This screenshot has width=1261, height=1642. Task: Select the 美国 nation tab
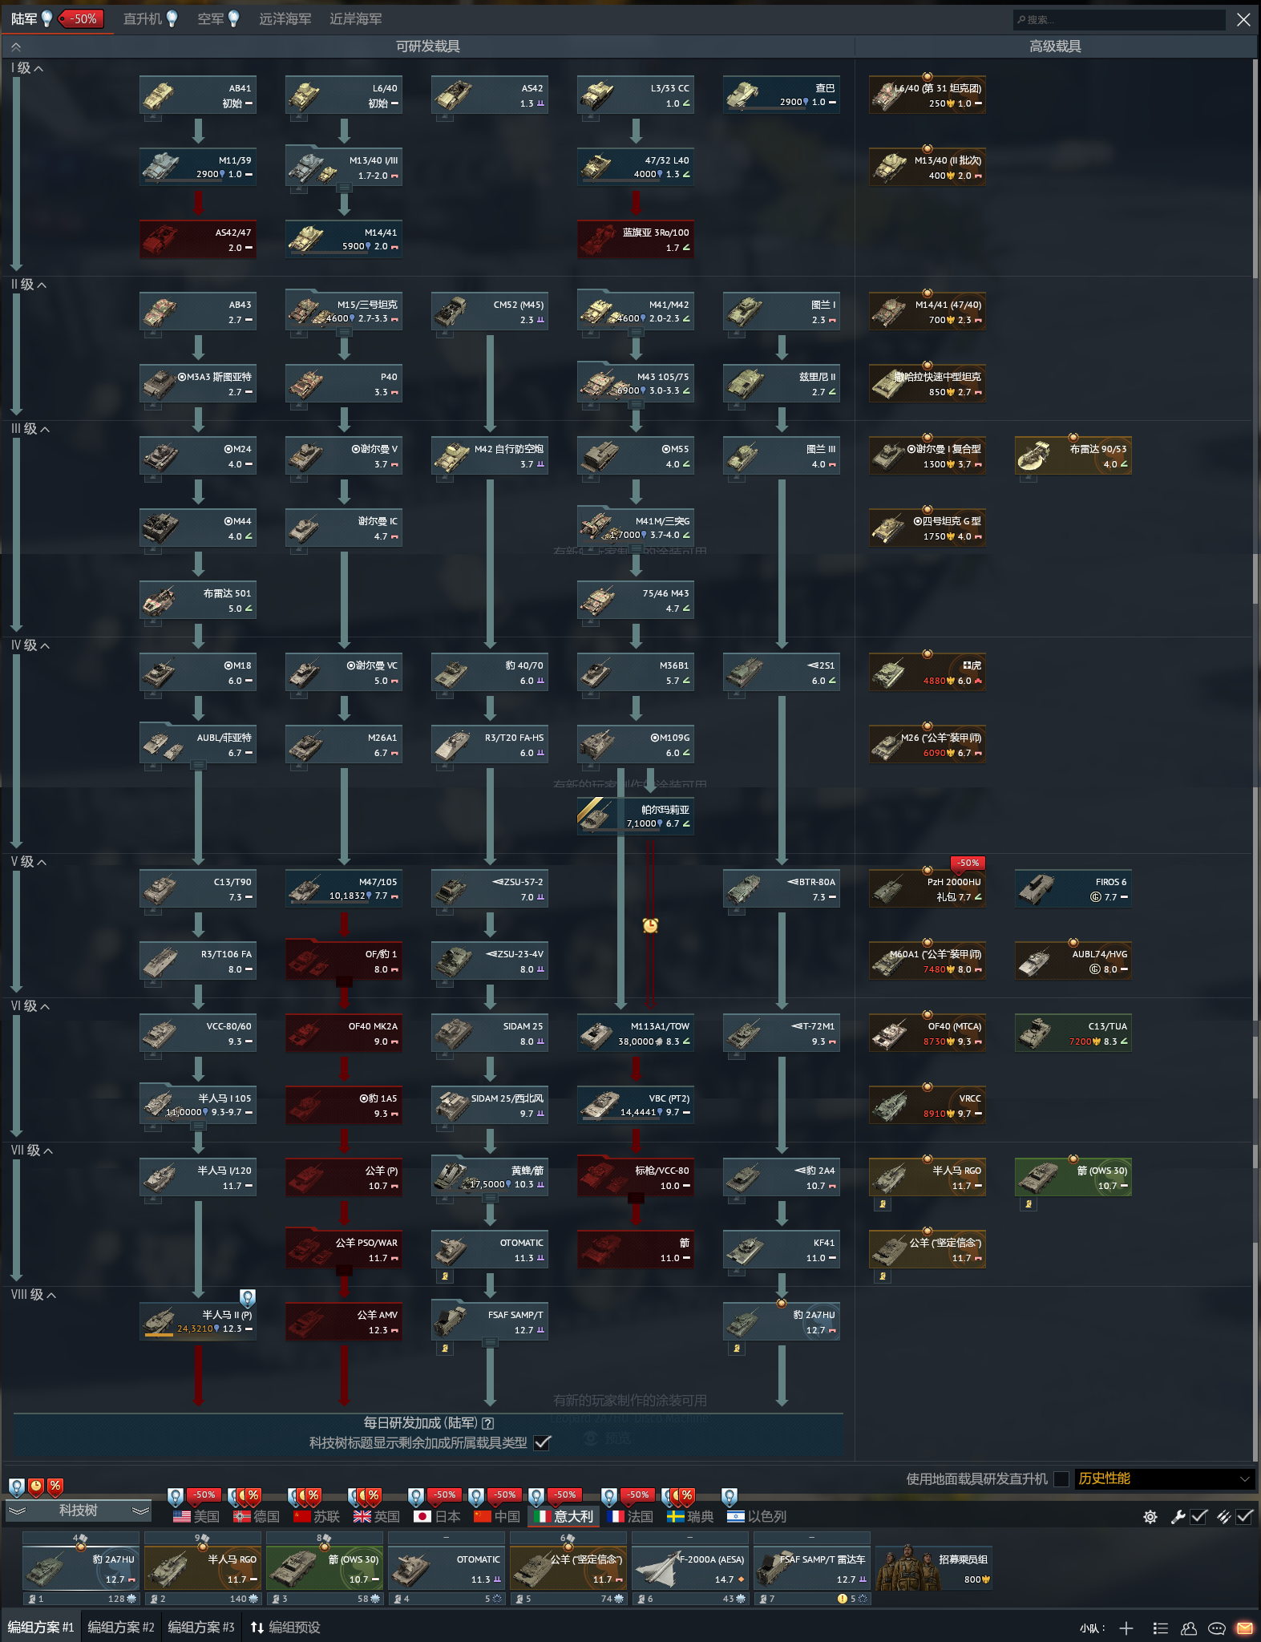pos(196,1517)
